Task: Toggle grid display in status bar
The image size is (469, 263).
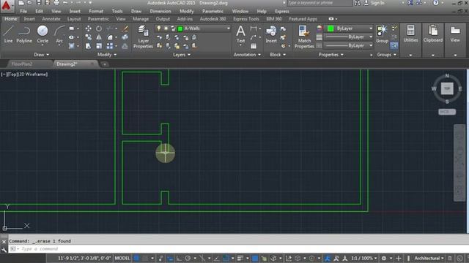Action: coord(136,258)
